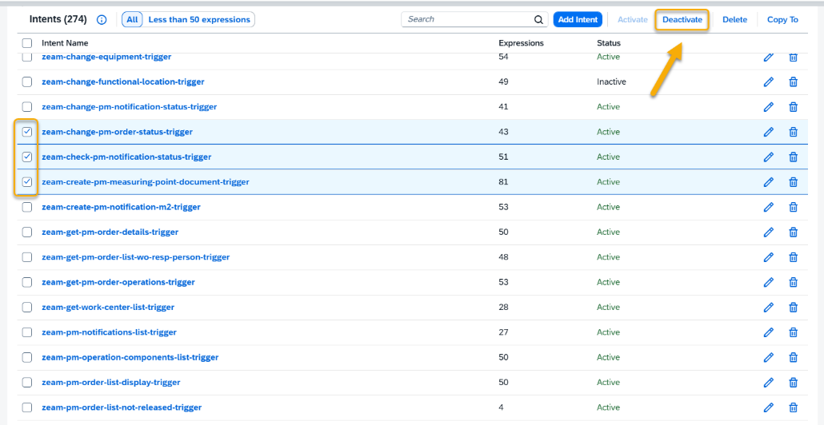Click the Add Intent button
The image size is (824, 425).
click(x=578, y=20)
